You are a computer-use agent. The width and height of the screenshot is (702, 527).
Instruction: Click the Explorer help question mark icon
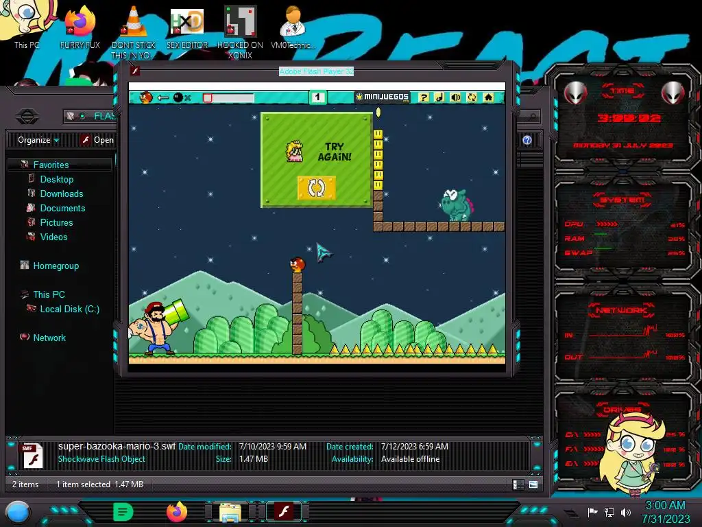[527, 140]
